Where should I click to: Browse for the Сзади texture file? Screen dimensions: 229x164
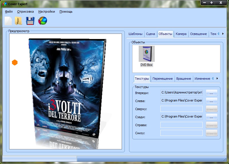point(212,117)
